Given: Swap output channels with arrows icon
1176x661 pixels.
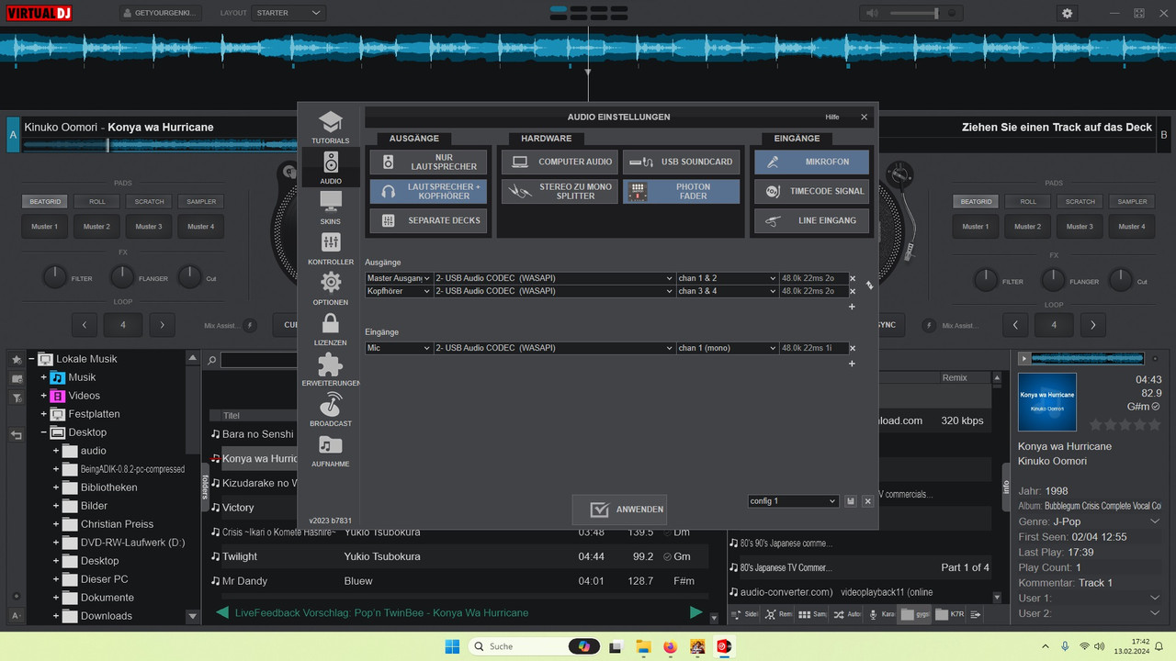Looking at the screenshot, I should click(869, 286).
